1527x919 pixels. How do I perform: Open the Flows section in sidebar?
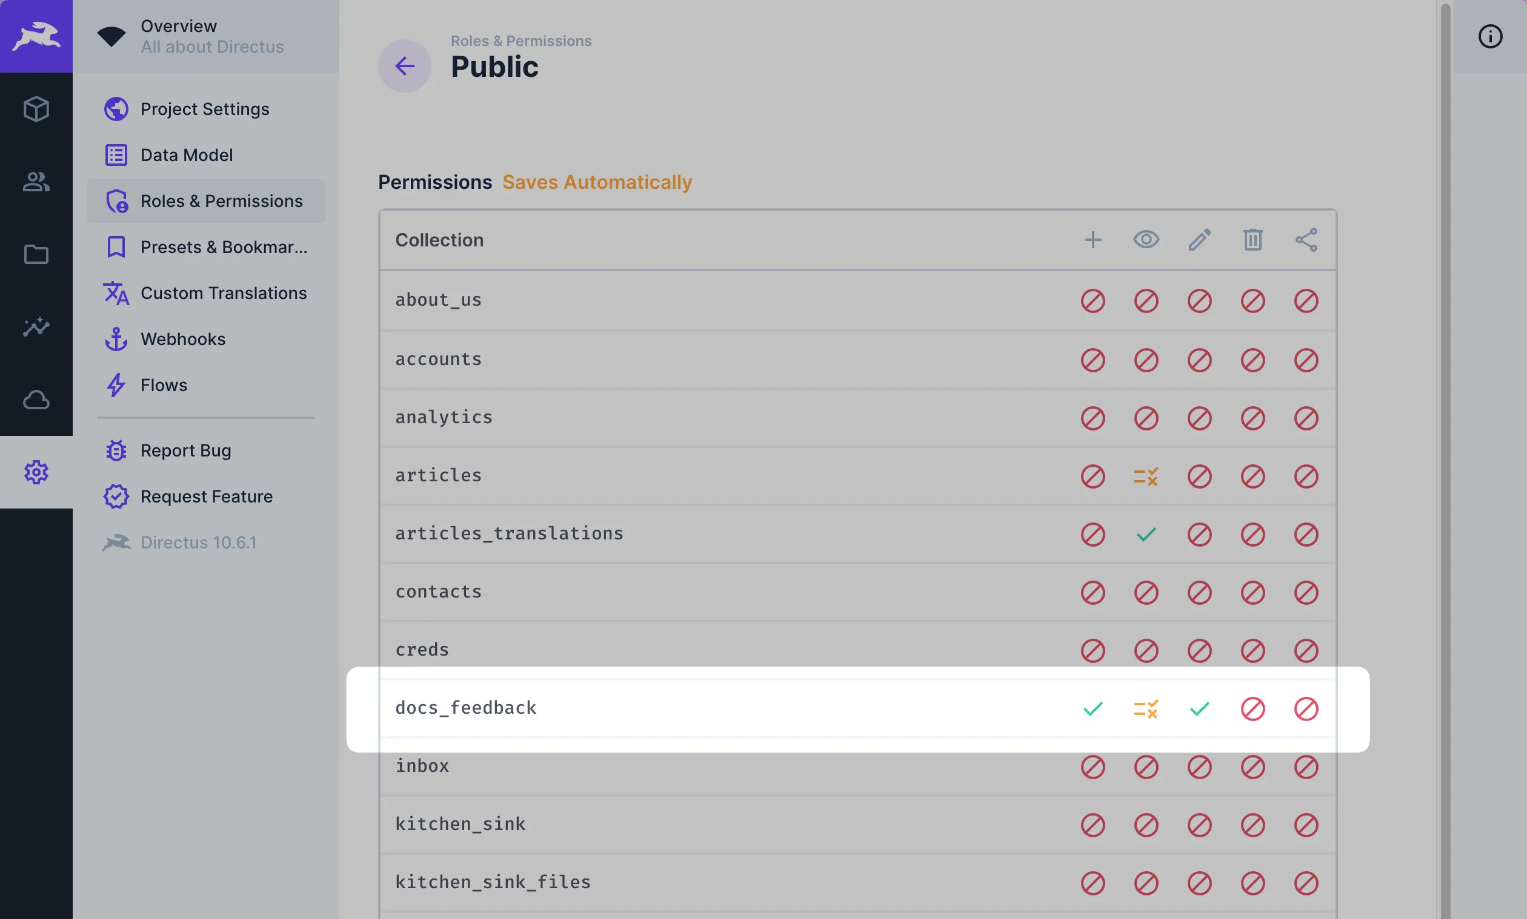pyautogui.click(x=164, y=384)
